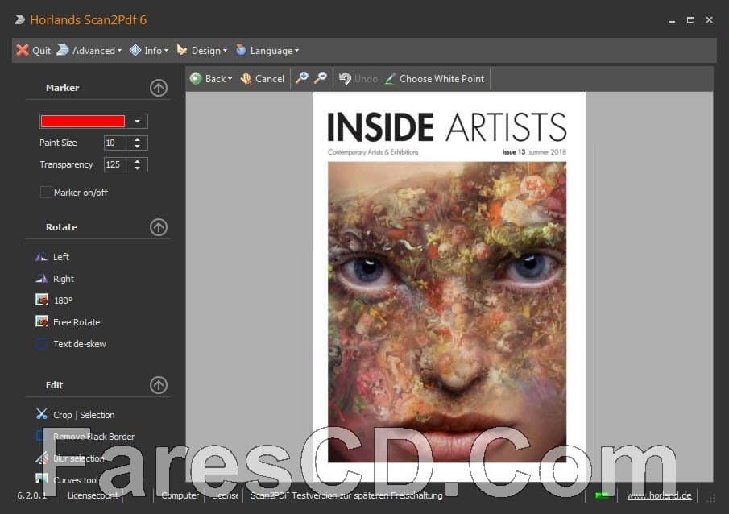Screen dimensions: 729x514
Task: Click the Cancel hand icon
Action: 246,78
